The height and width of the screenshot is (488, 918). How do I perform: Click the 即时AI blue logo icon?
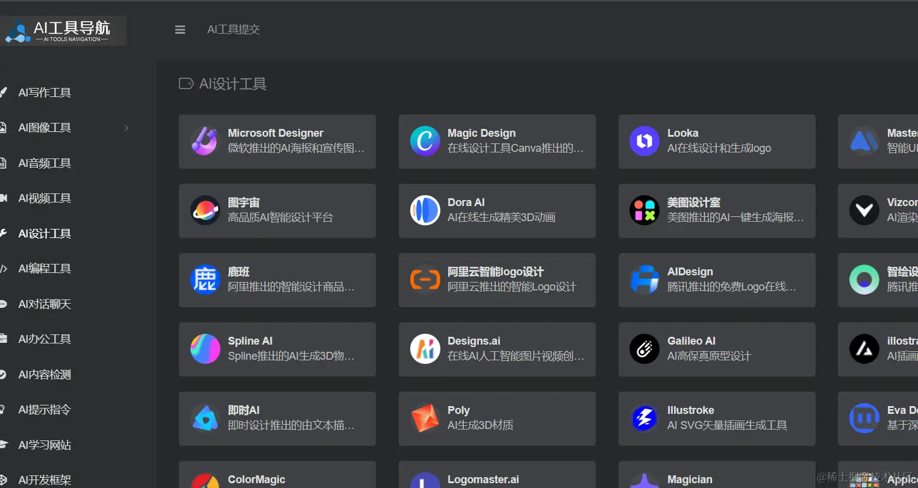[x=205, y=418]
